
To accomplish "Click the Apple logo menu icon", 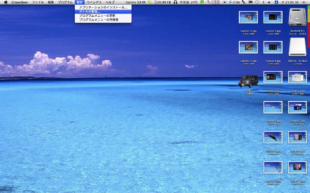I will click(5, 2).
